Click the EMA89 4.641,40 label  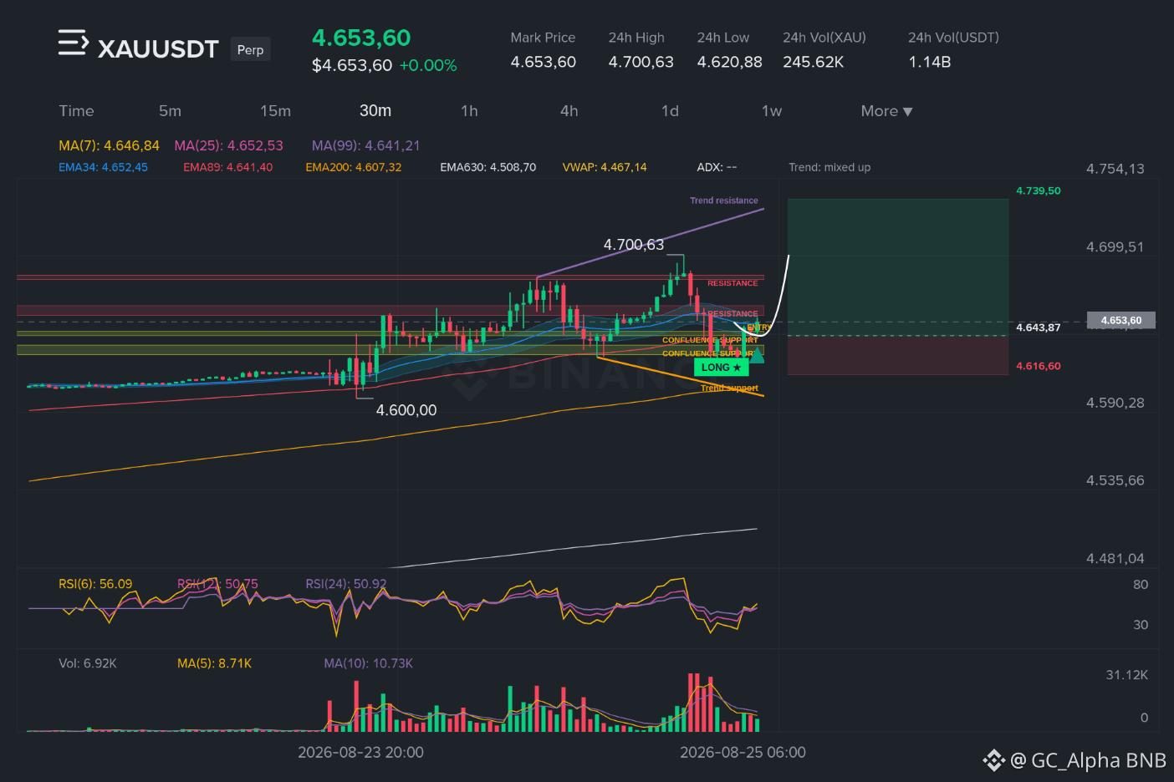[x=227, y=167]
